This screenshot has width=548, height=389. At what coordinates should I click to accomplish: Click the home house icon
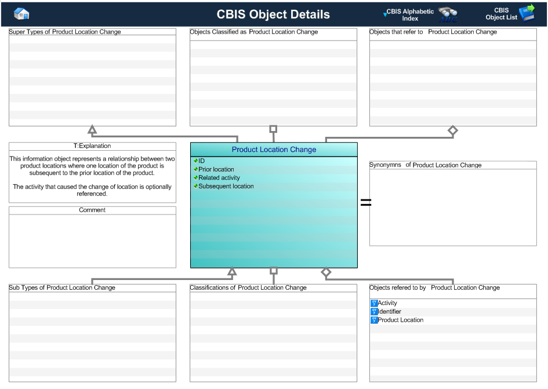(x=21, y=14)
